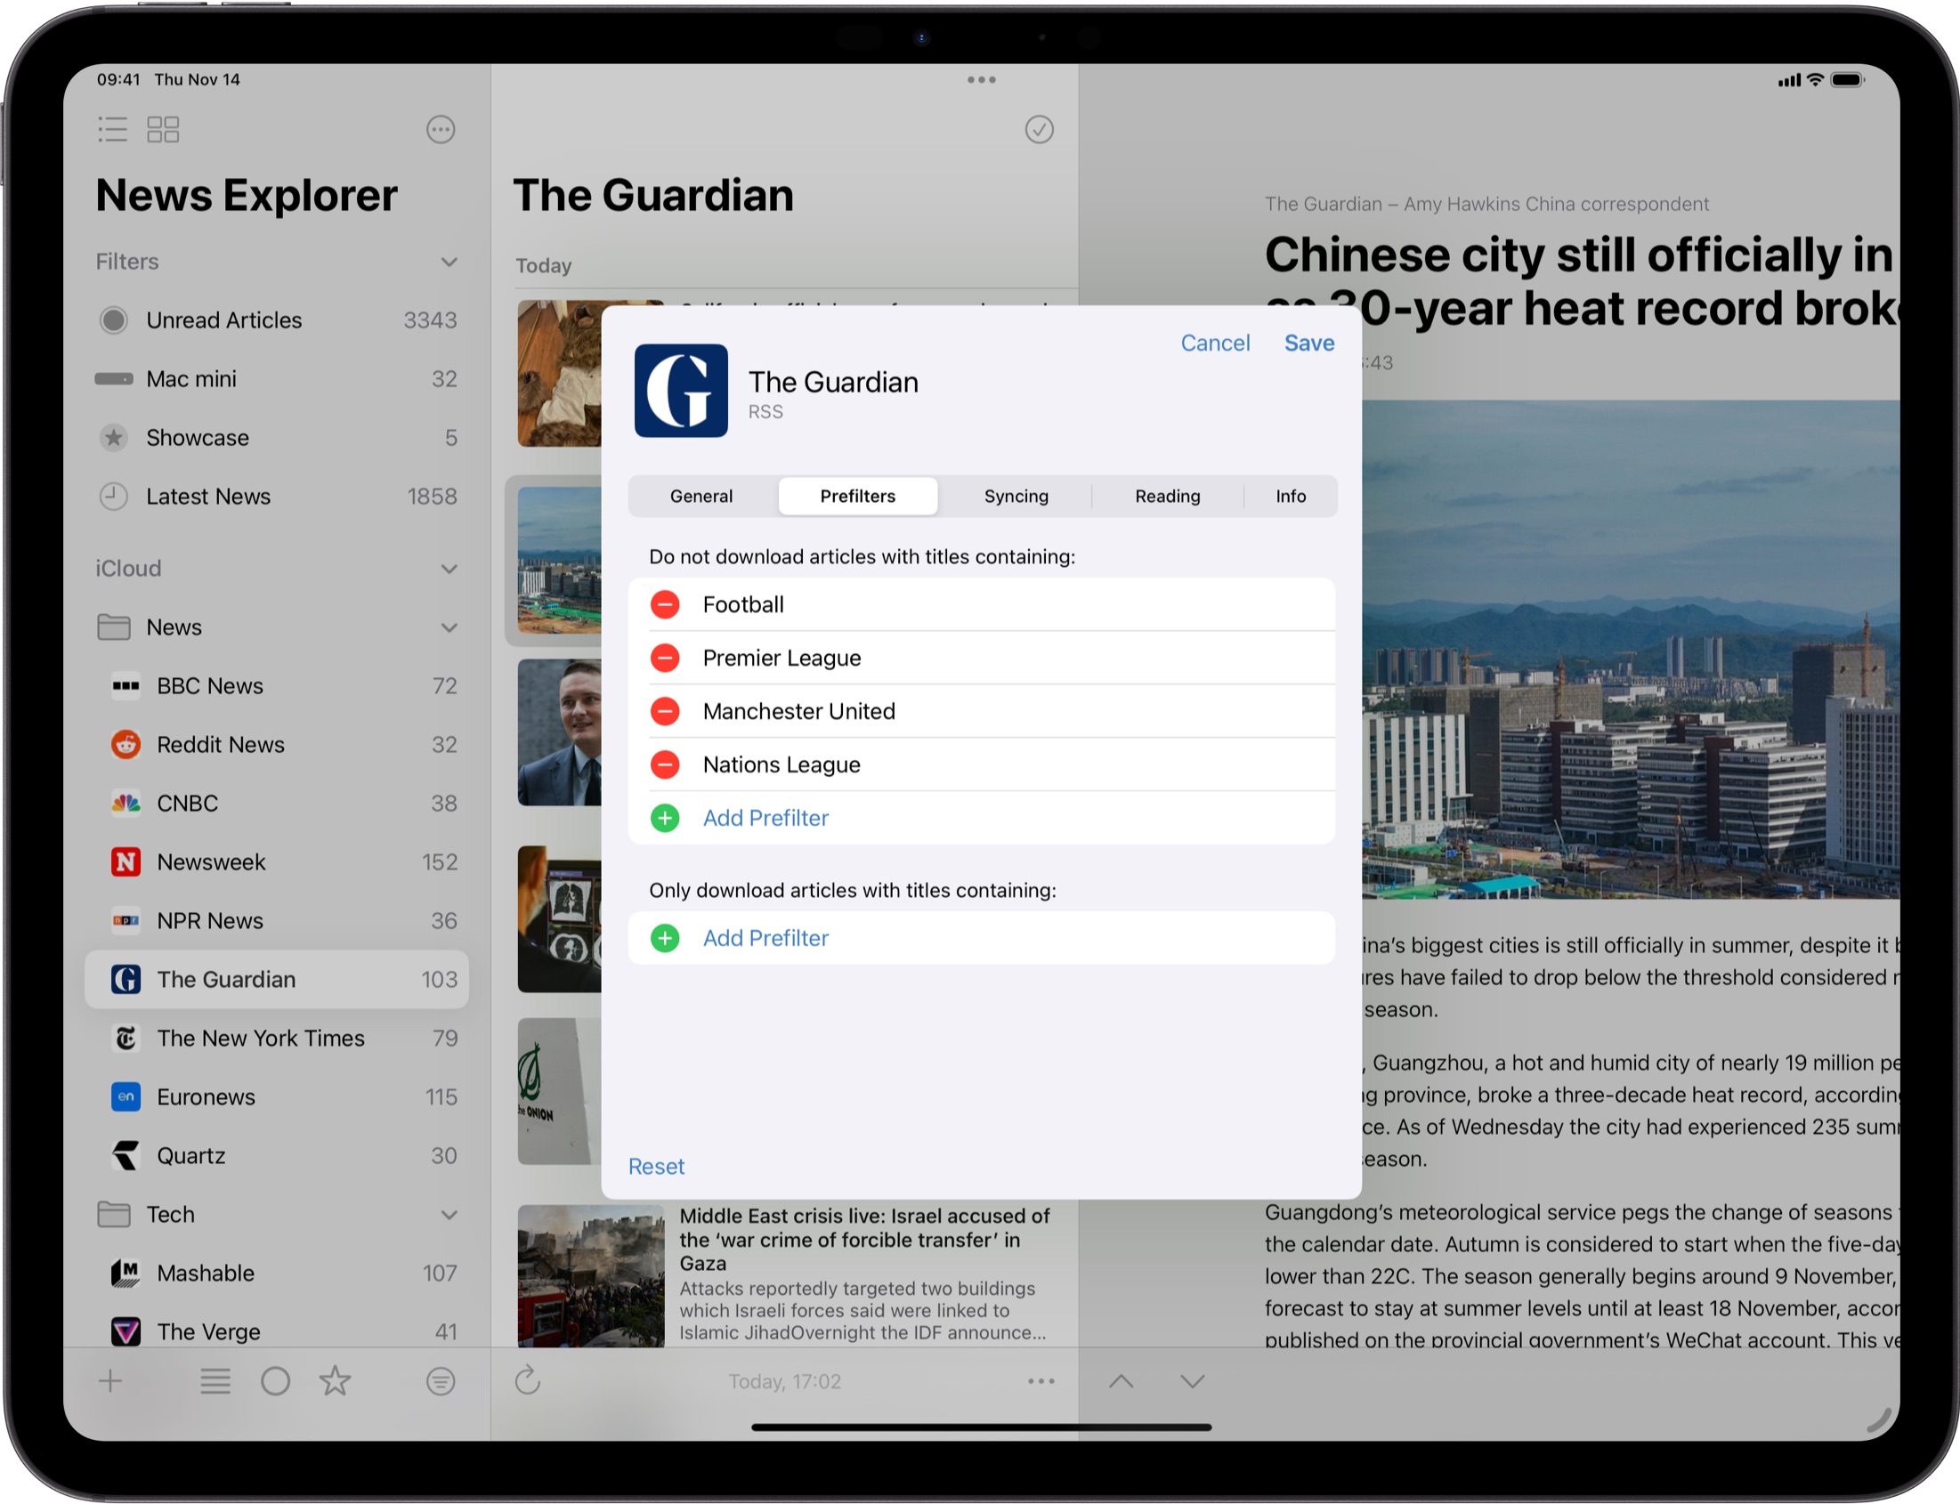The width and height of the screenshot is (1960, 1504).
Task: Refresh the article list
Action: [x=529, y=1379]
